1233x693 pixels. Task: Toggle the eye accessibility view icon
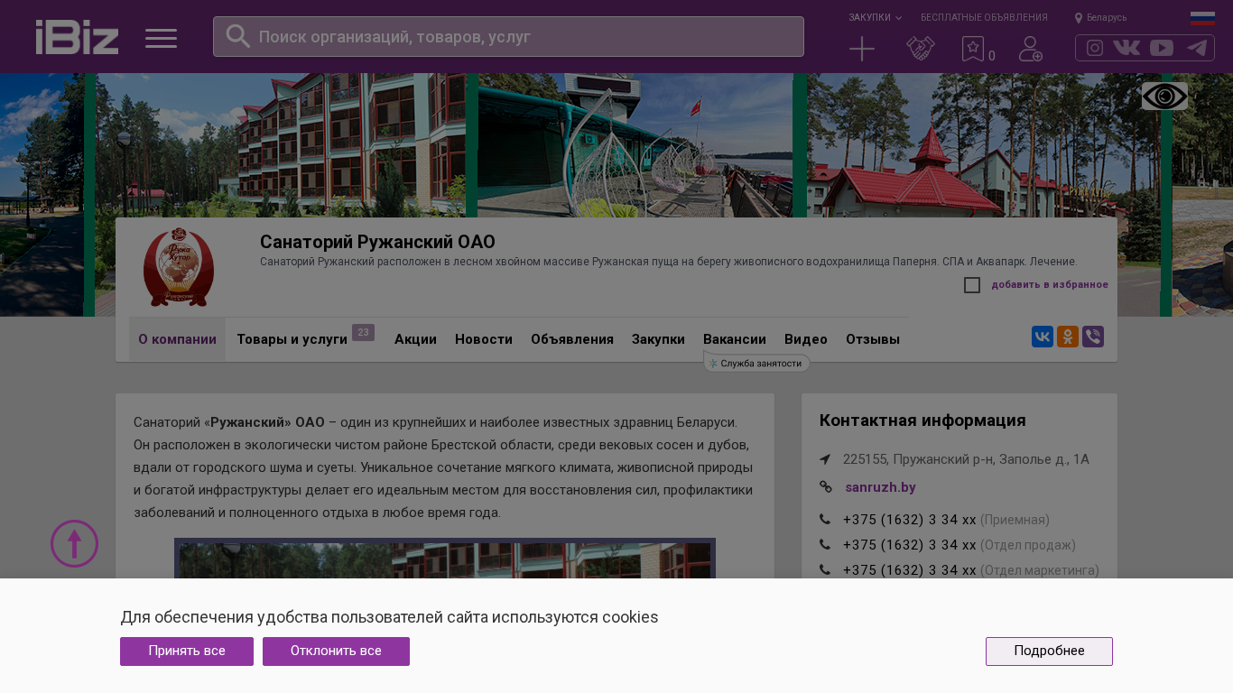[1164, 96]
